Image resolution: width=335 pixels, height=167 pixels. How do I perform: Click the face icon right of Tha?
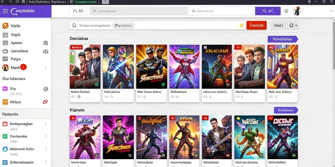[46, 89]
